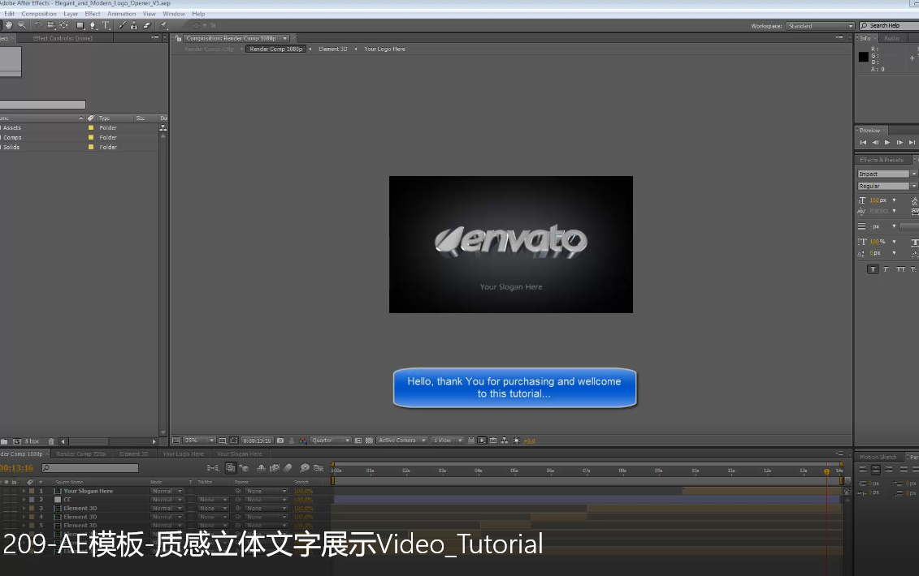Image resolution: width=919 pixels, height=576 pixels.
Task: Click the timeline current timecode
Action: coord(17,468)
